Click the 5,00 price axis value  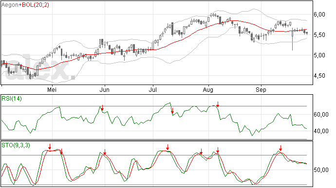[319, 55]
